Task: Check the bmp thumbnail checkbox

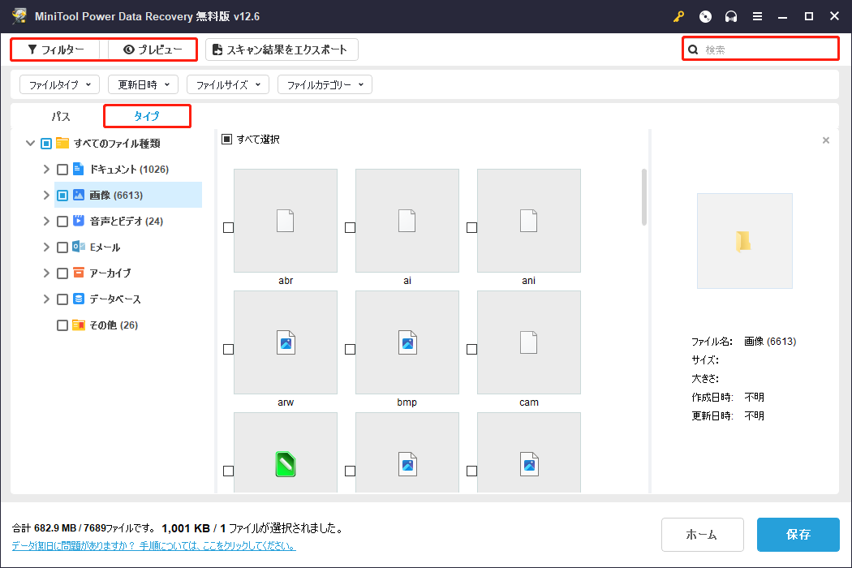Action: click(x=350, y=349)
